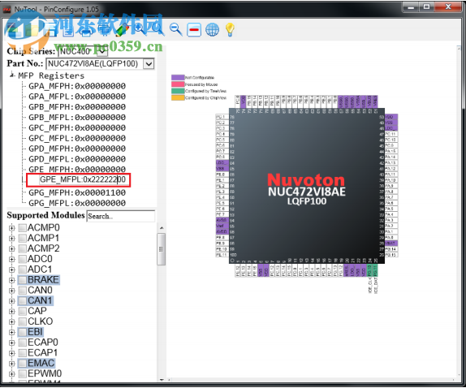466x388 pixels.
Task: Select GPD_MFPH register row
Action: 77,149
